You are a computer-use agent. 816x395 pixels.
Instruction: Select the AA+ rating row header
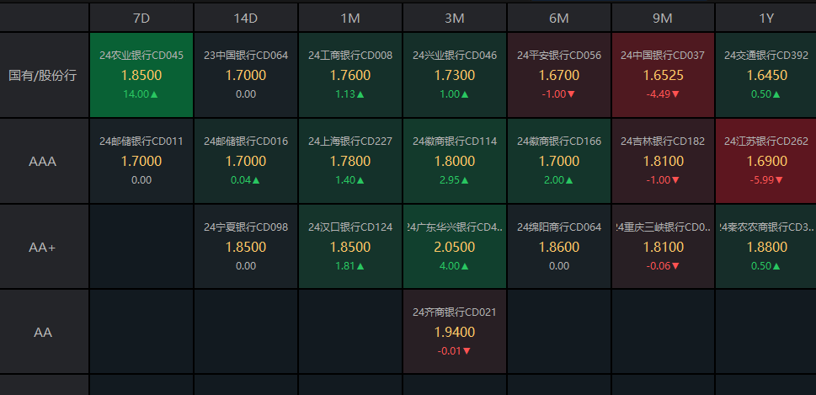click(x=43, y=247)
